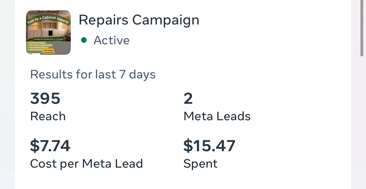Click the scrollbar track below the thumb
The height and width of the screenshot is (189, 366).
coord(362,122)
